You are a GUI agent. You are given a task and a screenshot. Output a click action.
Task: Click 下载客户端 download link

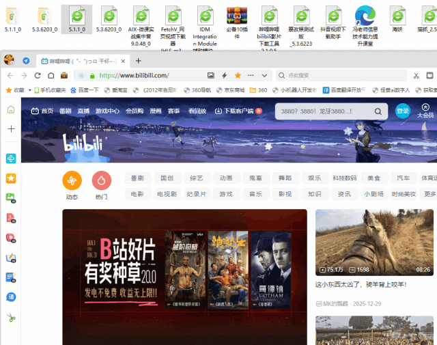pyautogui.click(x=238, y=111)
